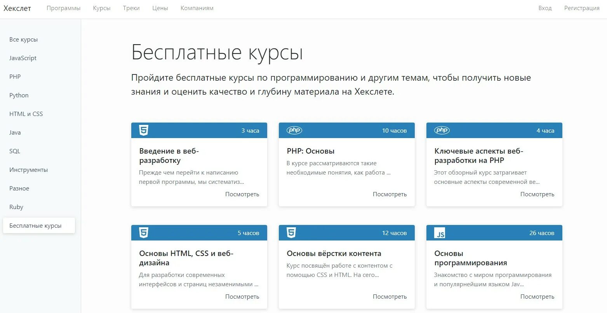Click Посмотреть on Основы программирования card
The image size is (607, 313).
pyautogui.click(x=537, y=297)
